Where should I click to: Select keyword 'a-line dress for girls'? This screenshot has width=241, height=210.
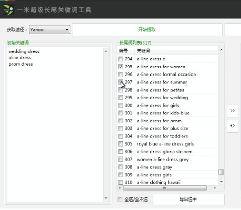[x=158, y=106]
